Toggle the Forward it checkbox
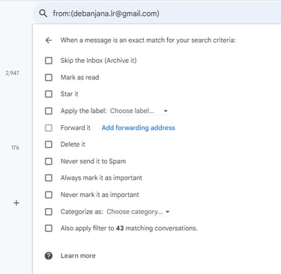This screenshot has width=281, height=274. (x=49, y=128)
